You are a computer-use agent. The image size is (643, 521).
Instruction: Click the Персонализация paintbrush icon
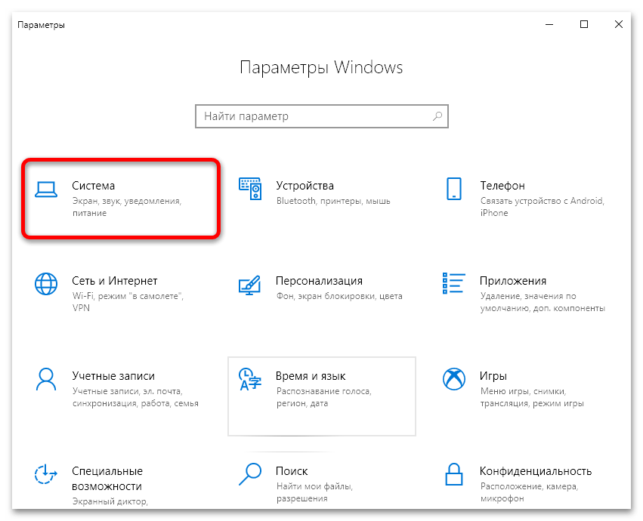coord(249,285)
